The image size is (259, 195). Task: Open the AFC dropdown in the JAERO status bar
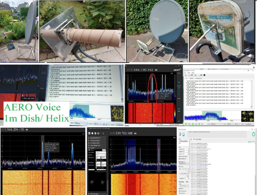click(237, 124)
